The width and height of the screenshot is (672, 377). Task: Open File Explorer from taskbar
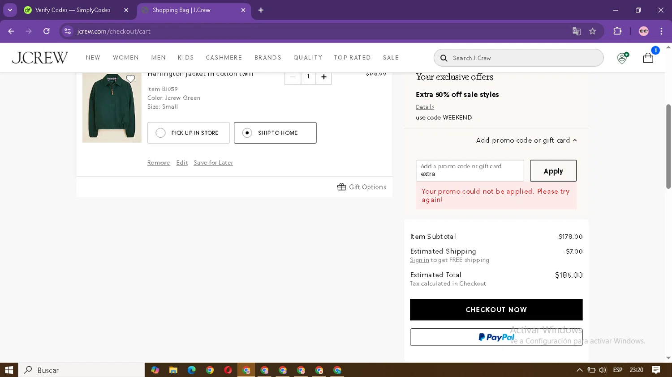click(x=173, y=370)
